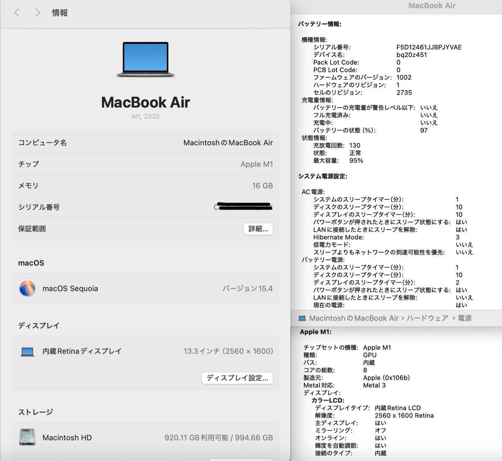Click the 現在の電源: label
The width and height of the screenshot is (502, 461).
(x=328, y=305)
